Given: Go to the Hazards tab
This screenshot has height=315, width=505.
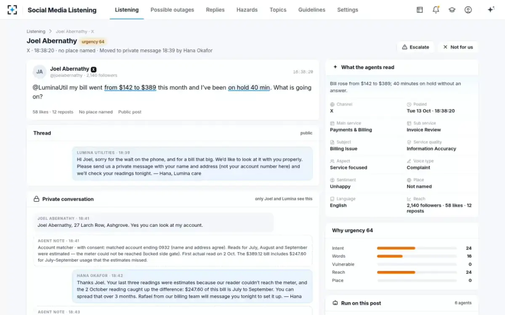Looking at the screenshot, I should tap(247, 10).
